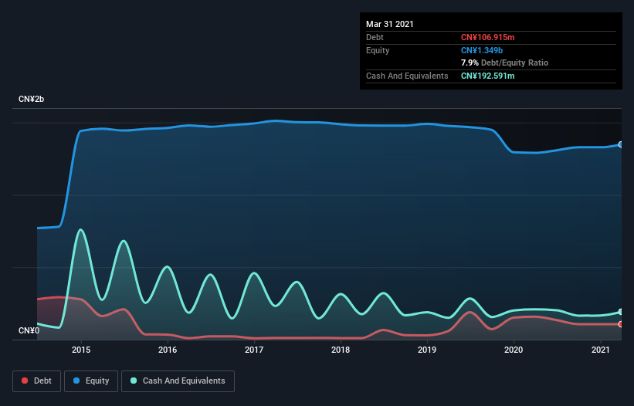Click the 2017 x-axis label
The width and height of the screenshot is (634, 406).
254,350
